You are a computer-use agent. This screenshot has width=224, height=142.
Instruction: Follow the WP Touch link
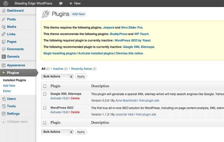[141, 34]
